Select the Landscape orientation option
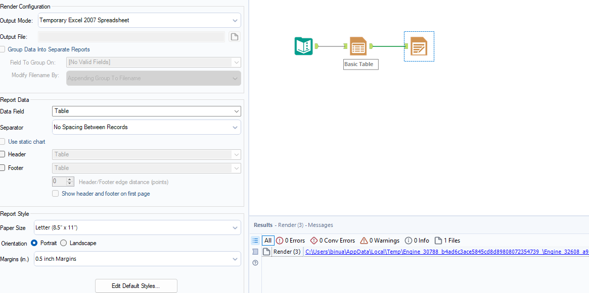The height and width of the screenshot is (293, 589). point(64,244)
